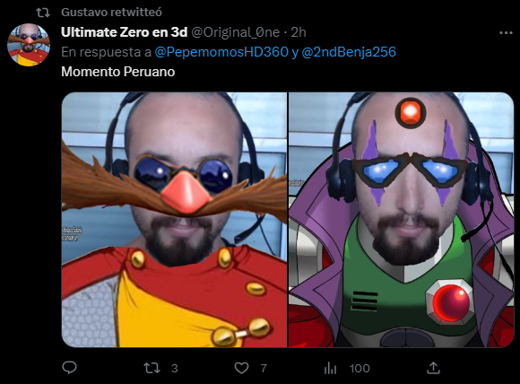The height and width of the screenshot is (384, 520).
Task: Open the right Sigma-edited image
Action: tap(402, 220)
